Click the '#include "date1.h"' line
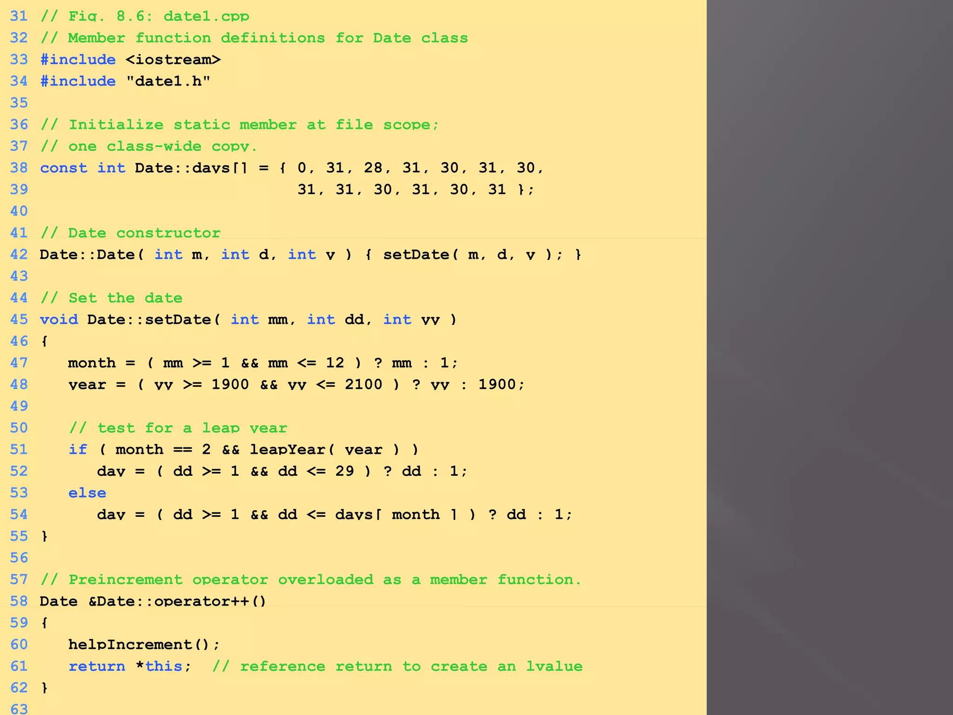This screenshot has width=953, height=715. 125,81
